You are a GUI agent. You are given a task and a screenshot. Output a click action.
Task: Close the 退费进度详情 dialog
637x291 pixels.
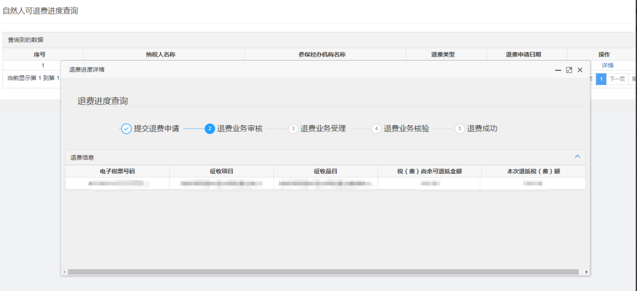[x=580, y=70]
